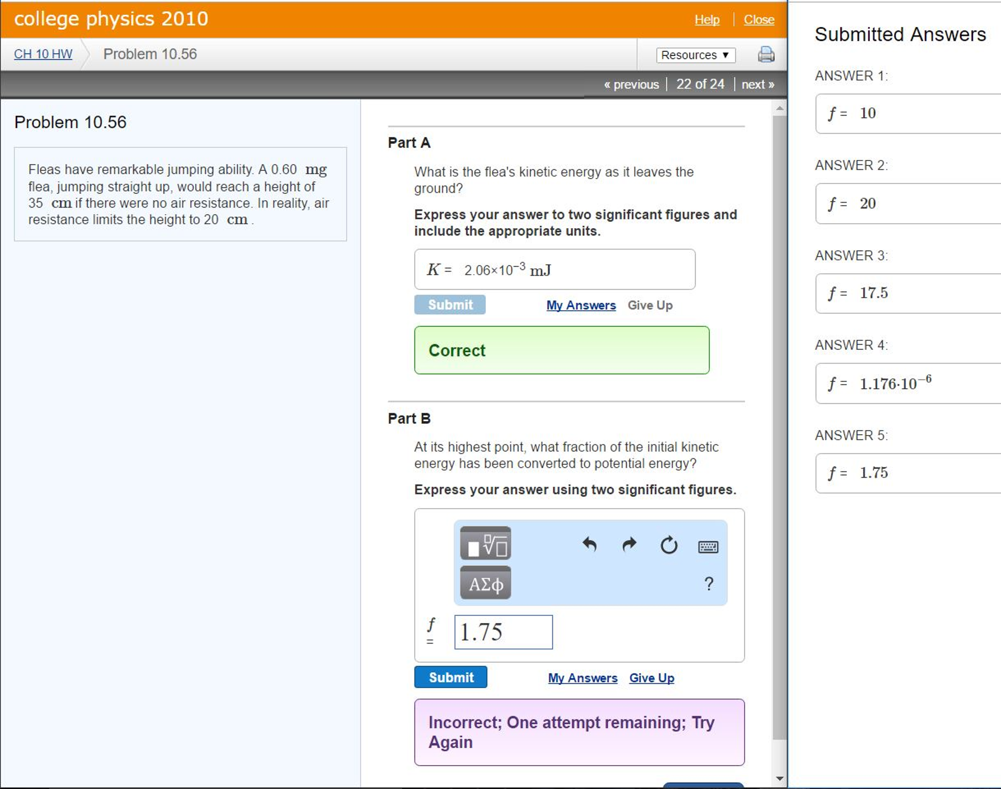Click Give Up for Part B
The width and height of the screenshot is (1001, 789).
(x=651, y=678)
